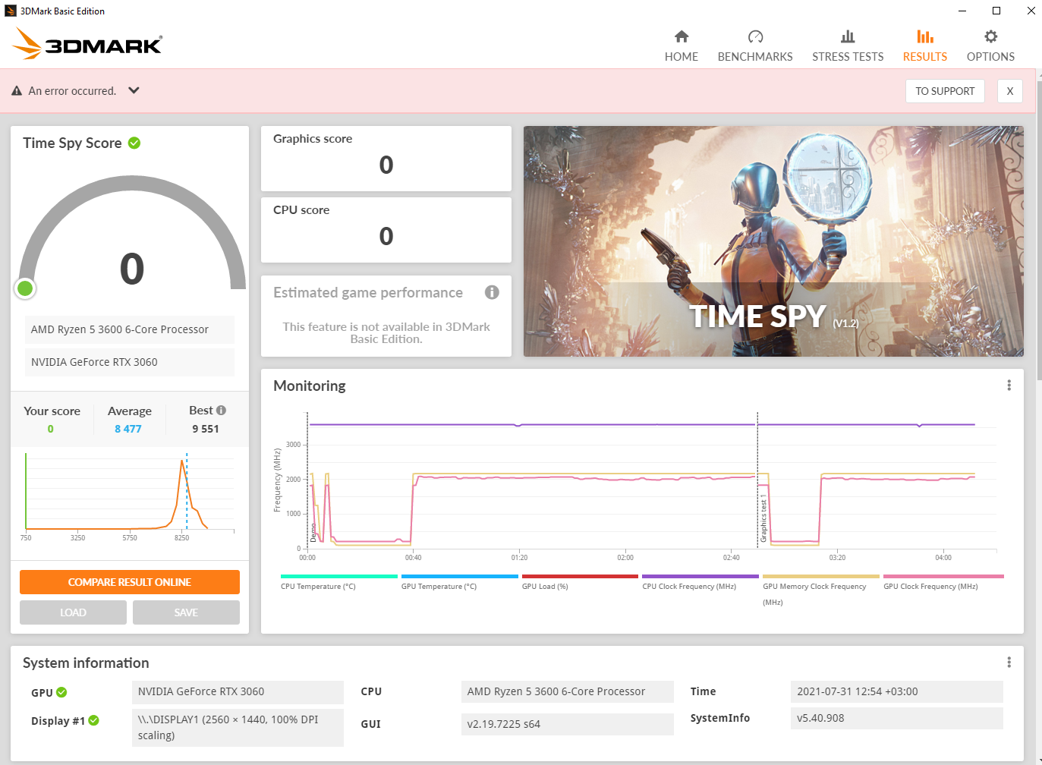The height and width of the screenshot is (765, 1042).
Task: Click the Best score 9 551
Action: [x=206, y=429]
